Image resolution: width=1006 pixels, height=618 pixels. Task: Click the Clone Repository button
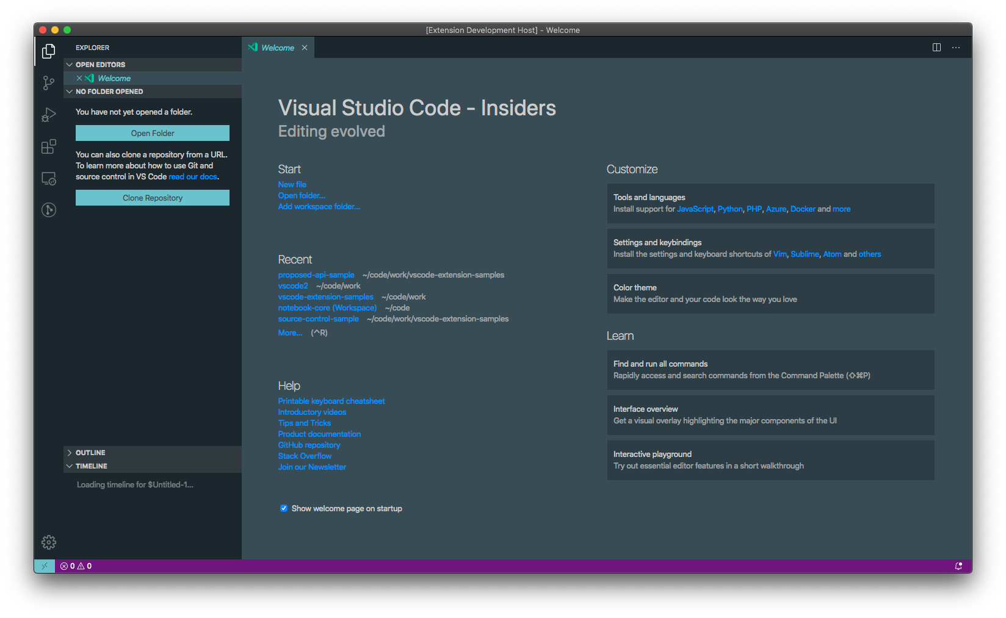[153, 198]
